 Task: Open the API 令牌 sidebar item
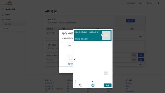point(13,24)
